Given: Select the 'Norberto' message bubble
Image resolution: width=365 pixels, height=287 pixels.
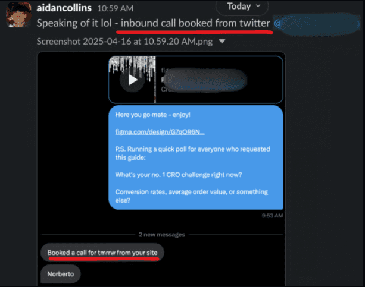Looking at the screenshot, I should coord(61,274).
